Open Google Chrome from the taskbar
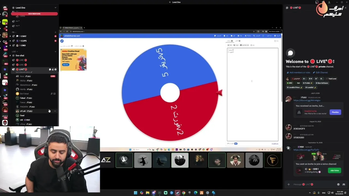 click(183, 193)
